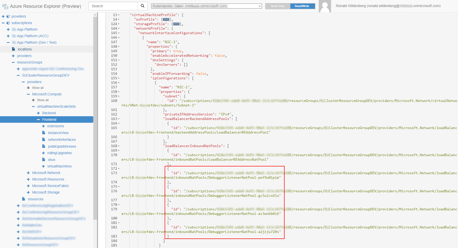The image size is (458, 248).
Task: Unfold the code at line 14 osProfile
Action: (x=119, y=19)
